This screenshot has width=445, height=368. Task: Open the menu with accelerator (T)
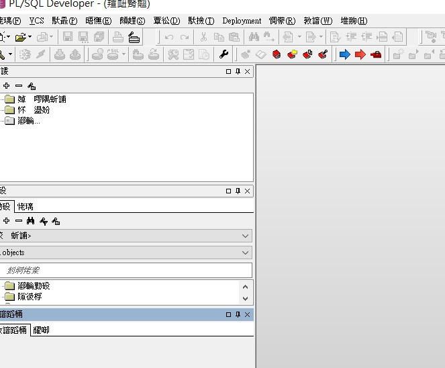point(201,21)
